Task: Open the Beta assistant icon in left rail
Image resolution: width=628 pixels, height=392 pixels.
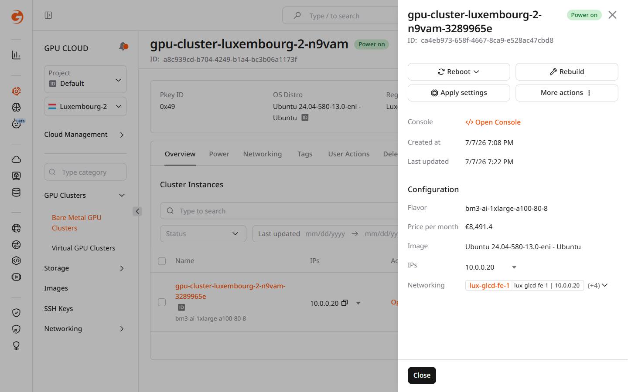Action: point(16,124)
